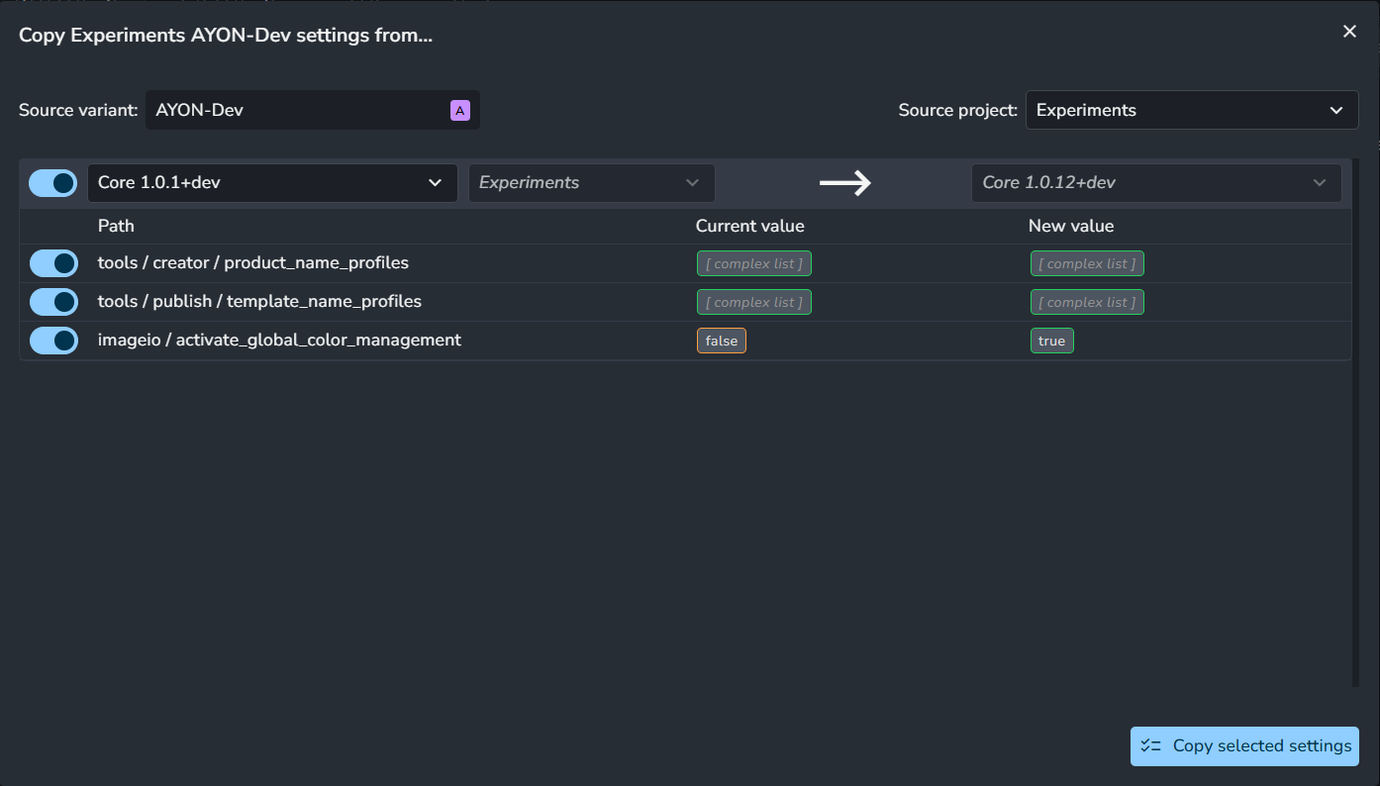This screenshot has height=786, width=1380.
Task: Open the Core 1.0.12+dev target dropdown
Action: 1155,183
